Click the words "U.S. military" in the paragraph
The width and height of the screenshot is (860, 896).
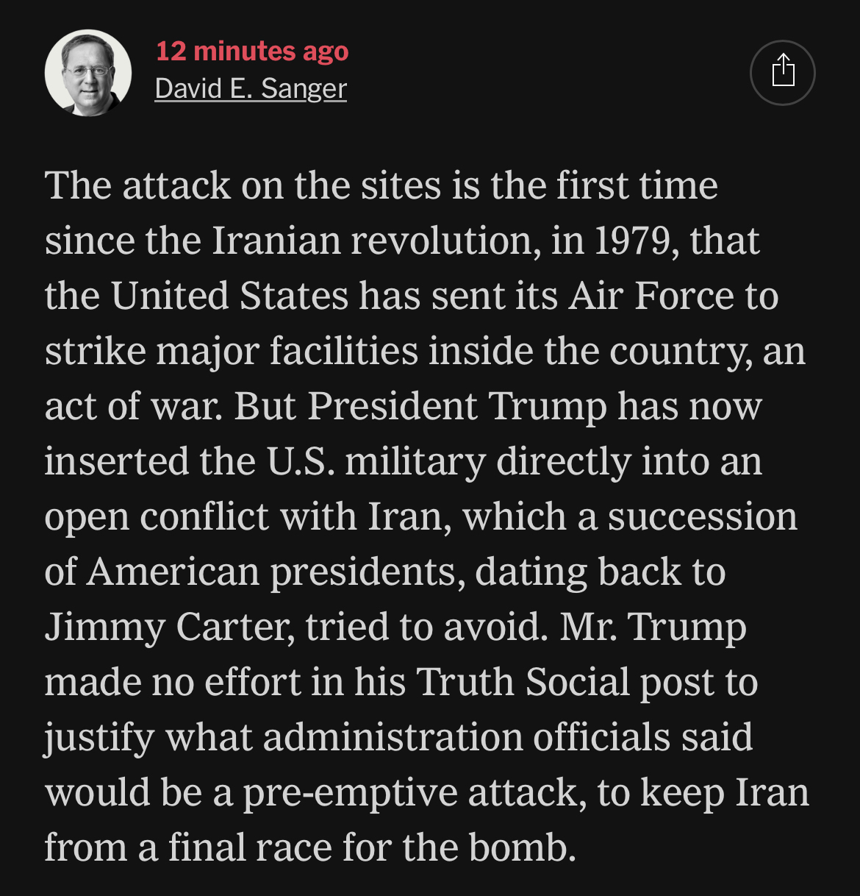(376, 461)
